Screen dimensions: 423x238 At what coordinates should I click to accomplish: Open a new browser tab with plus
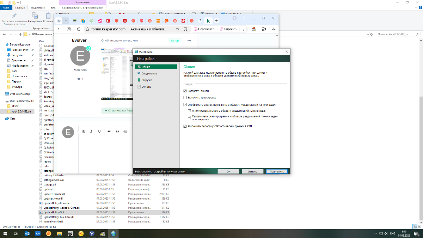[216, 20]
